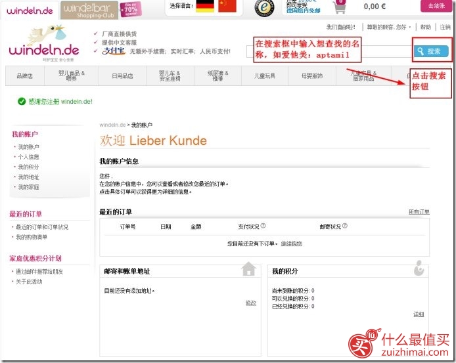Screen dimensions: 456x363
Task: Select the windeln.de top tab
Action: tap(30, 11)
